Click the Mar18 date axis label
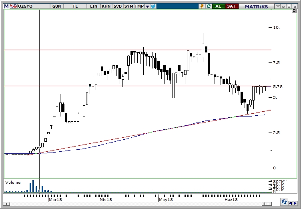301x209 pixels. click(55, 199)
